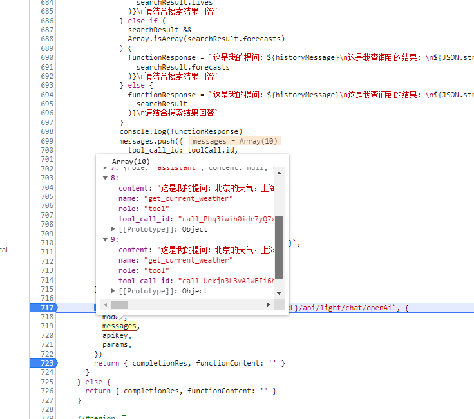Click the name value under array item 8
474x419 pixels.
pyautogui.click(x=188, y=198)
